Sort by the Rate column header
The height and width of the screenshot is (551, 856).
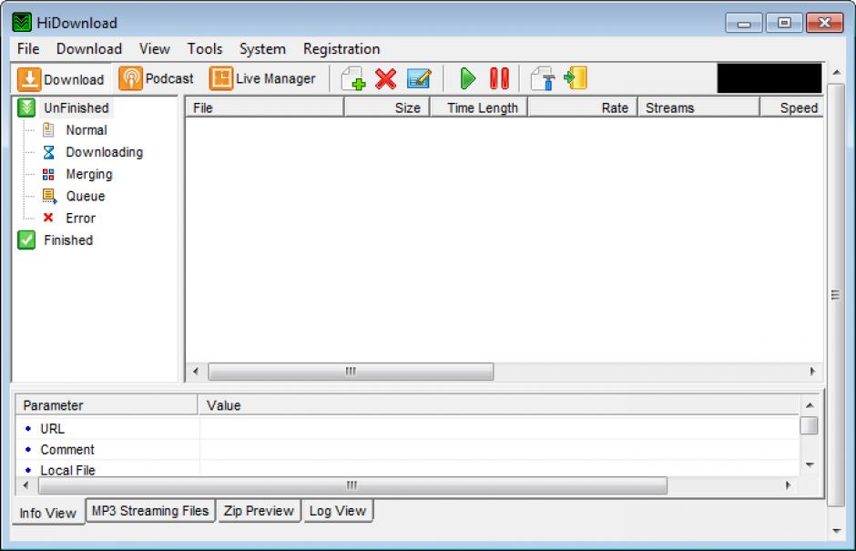pos(583,107)
